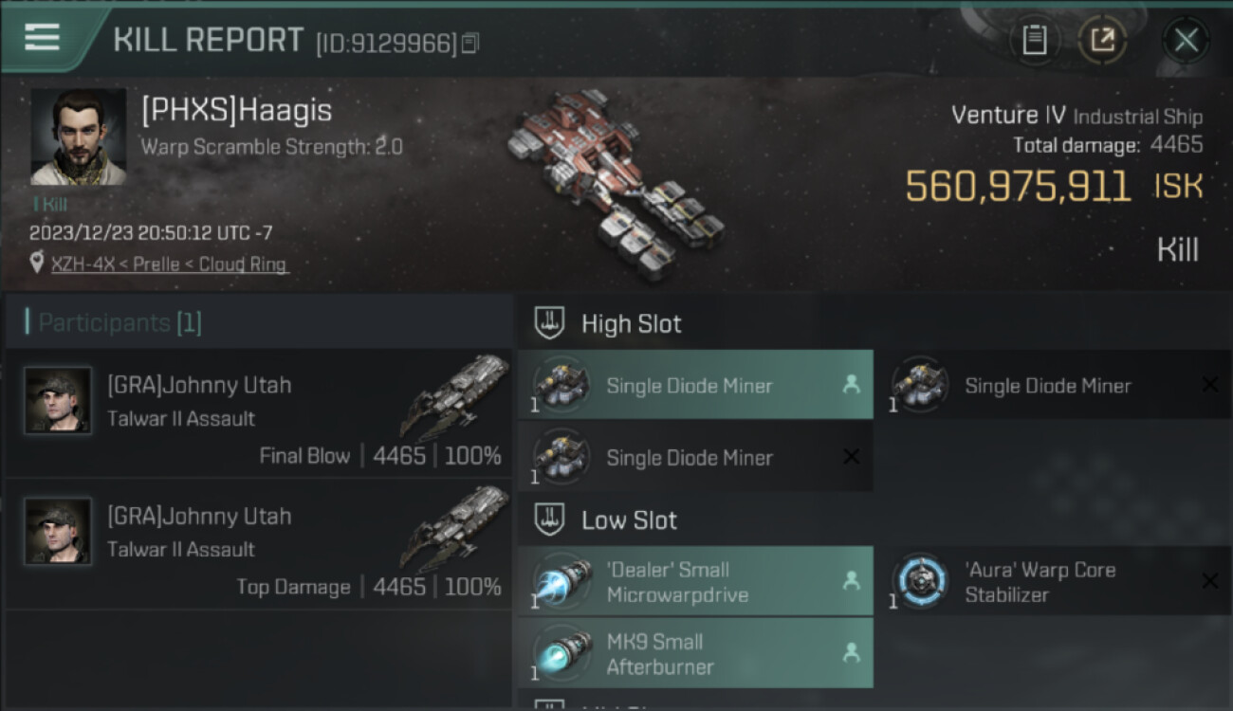Image resolution: width=1233 pixels, height=711 pixels.
Task: Click the clipboard notes icon
Action: click(1034, 40)
